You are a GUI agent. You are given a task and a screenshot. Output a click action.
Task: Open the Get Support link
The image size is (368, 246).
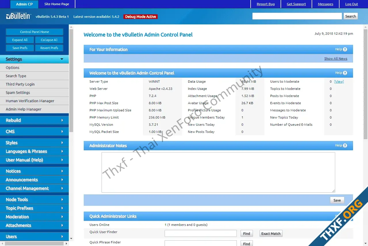[296, 4]
